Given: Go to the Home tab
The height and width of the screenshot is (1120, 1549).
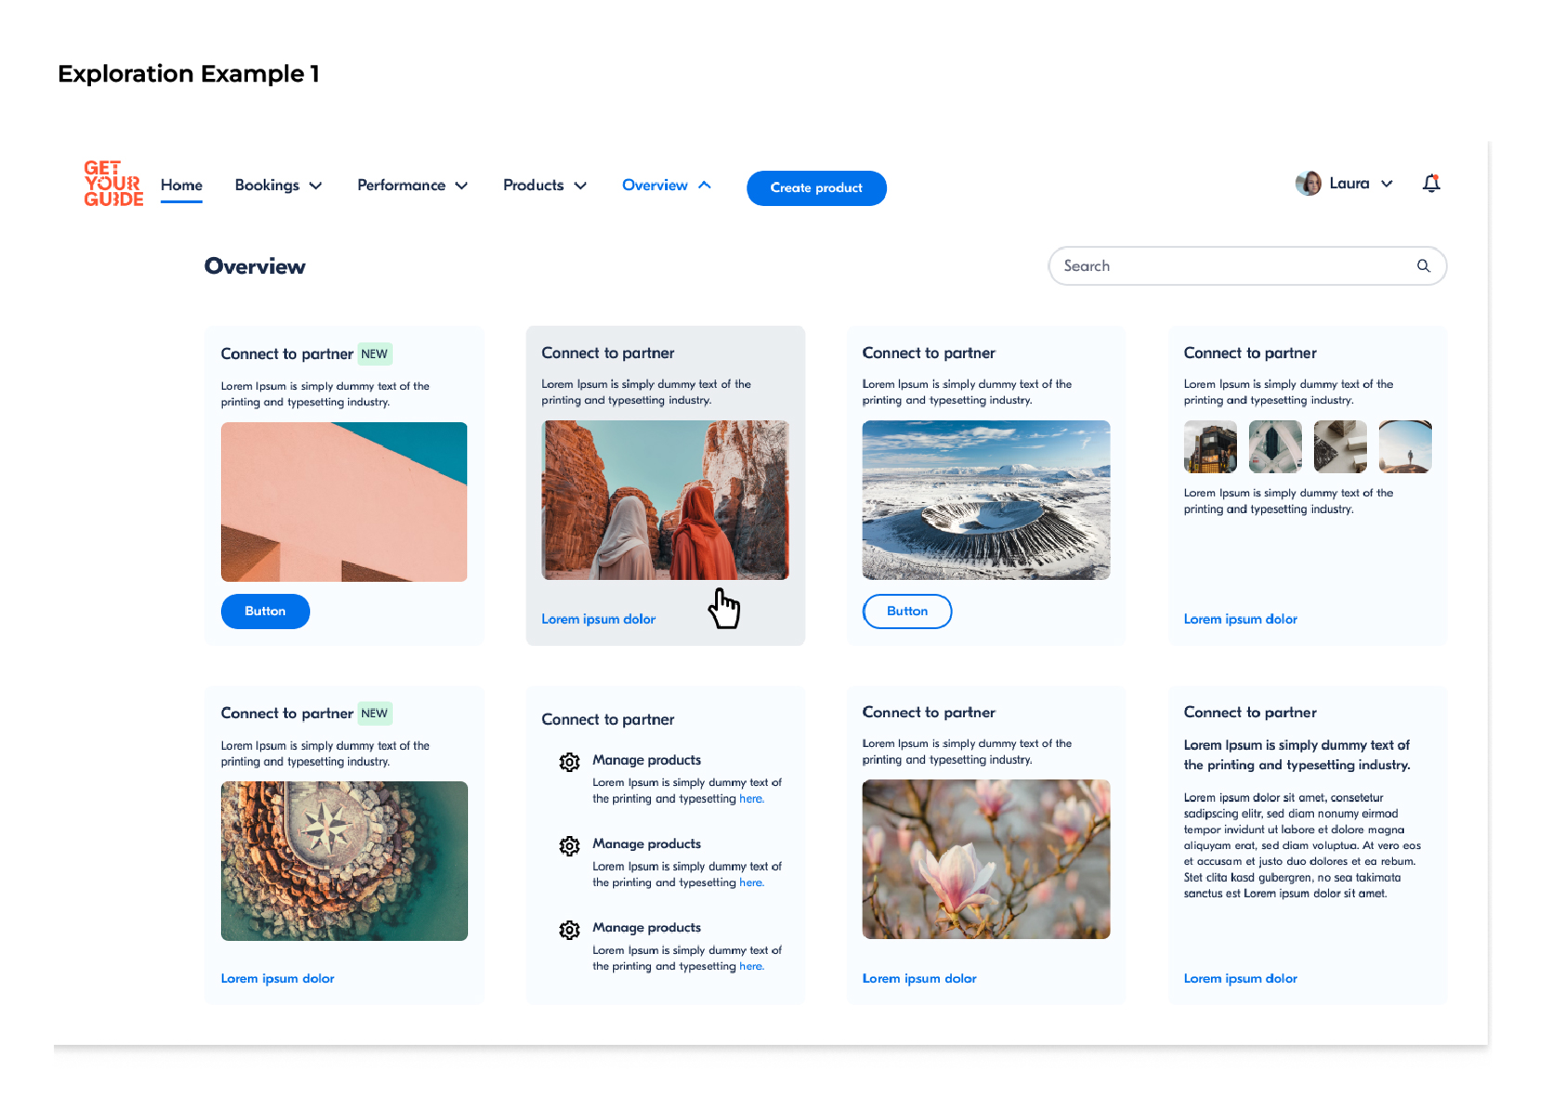Looking at the screenshot, I should coord(181,186).
